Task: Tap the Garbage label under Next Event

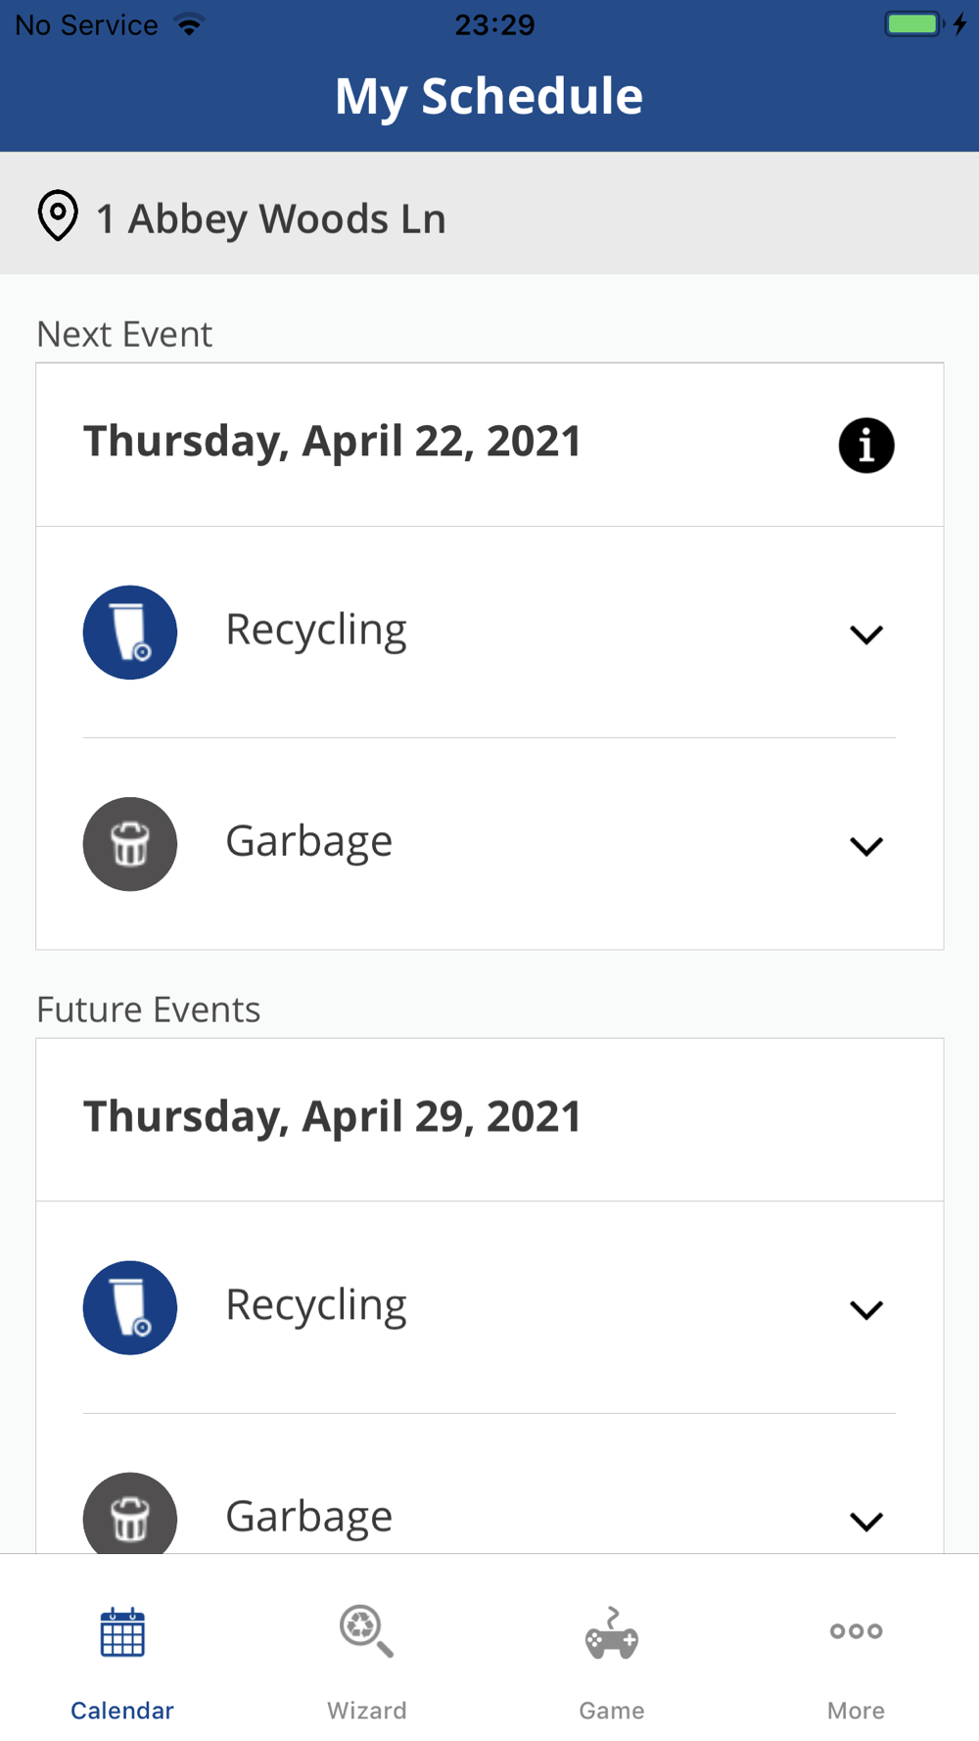Action: pyautogui.click(x=309, y=842)
